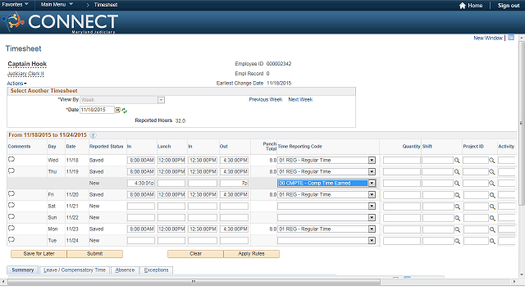Open Time Reporting Code dropdown for Thu 11/19
This screenshot has height=295, width=525.
click(372, 172)
